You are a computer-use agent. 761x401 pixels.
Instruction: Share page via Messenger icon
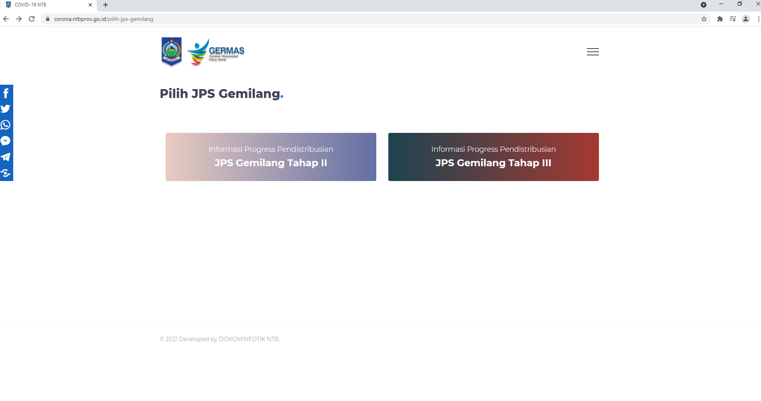tap(6, 141)
